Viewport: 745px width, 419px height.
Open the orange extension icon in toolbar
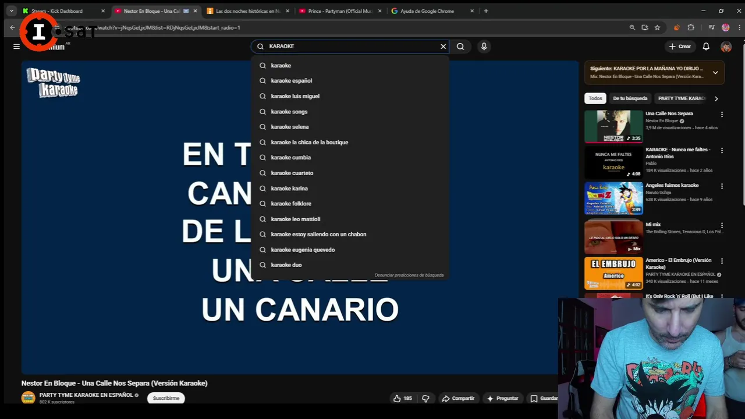[676, 27]
